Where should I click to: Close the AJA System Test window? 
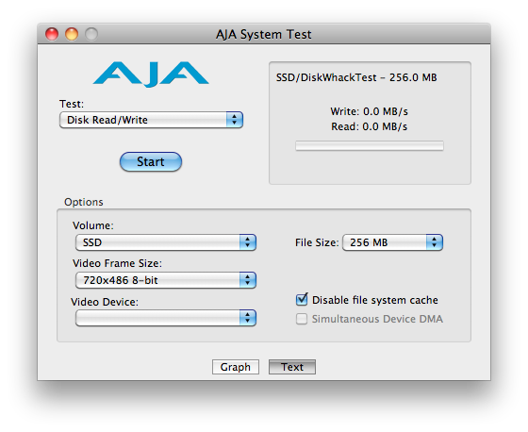tap(52, 34)
